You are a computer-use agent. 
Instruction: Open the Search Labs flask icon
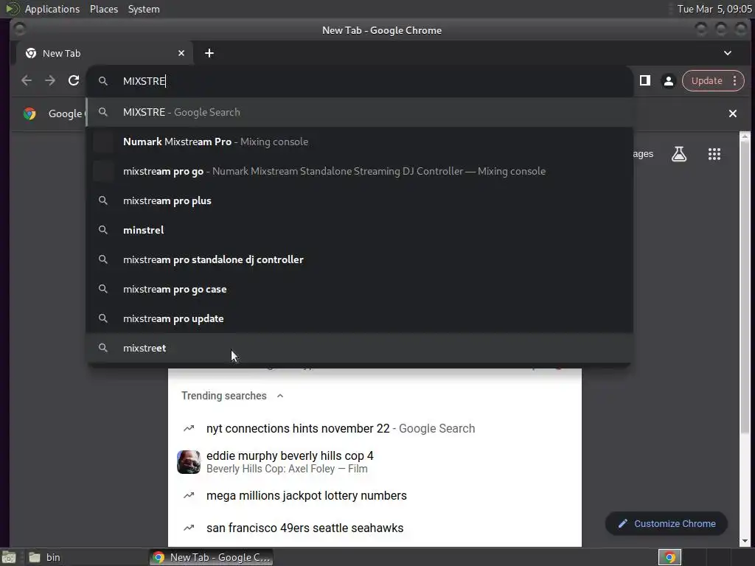coord(679,154)
